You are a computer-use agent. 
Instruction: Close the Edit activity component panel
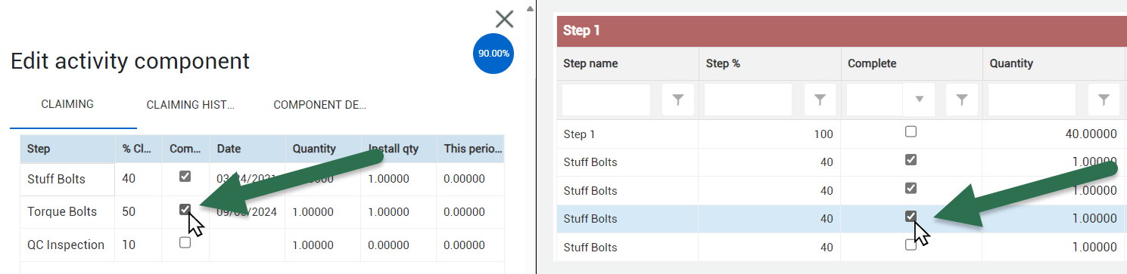click(x=504, y=20)
